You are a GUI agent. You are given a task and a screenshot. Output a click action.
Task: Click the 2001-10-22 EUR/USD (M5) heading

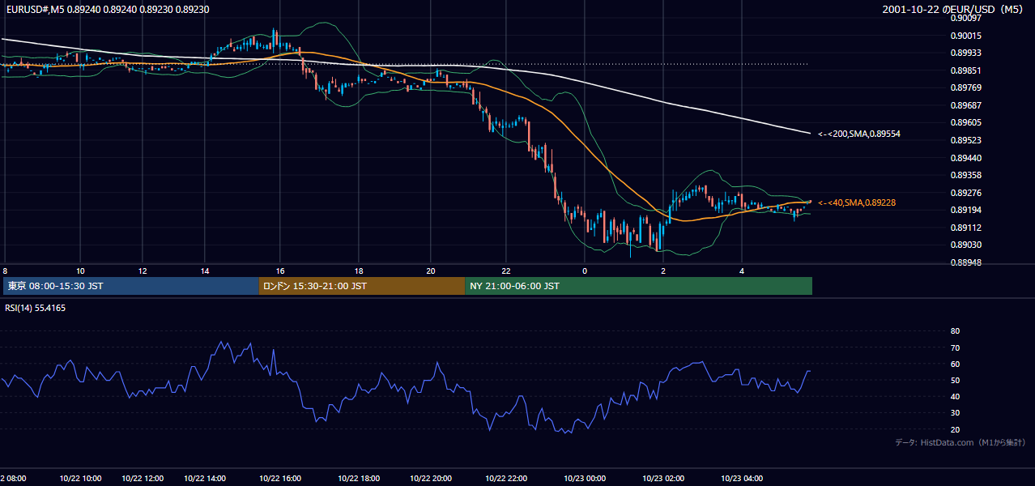click(x=954, y=9)
